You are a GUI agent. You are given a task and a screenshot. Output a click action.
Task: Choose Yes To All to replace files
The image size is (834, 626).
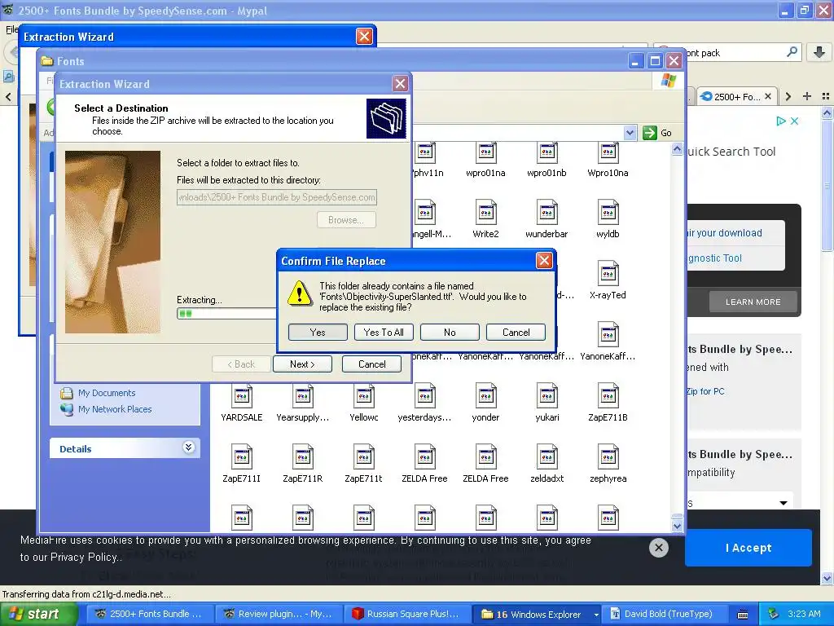[x=384, y=333]
